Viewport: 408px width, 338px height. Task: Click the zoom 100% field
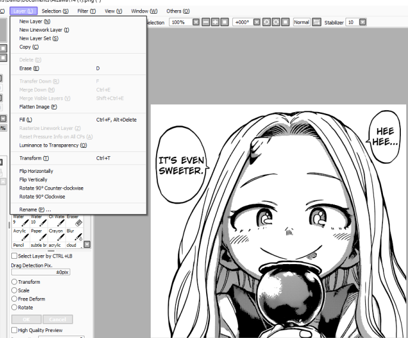(181, 22)
